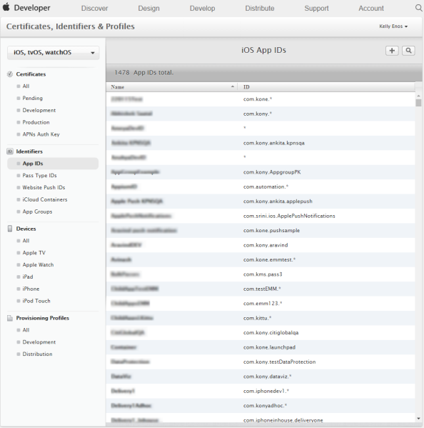Open row with ID com.srini.ios.ApplePushNotifications
The width and height of the screenshot is (424, 428).
[261, 216]
